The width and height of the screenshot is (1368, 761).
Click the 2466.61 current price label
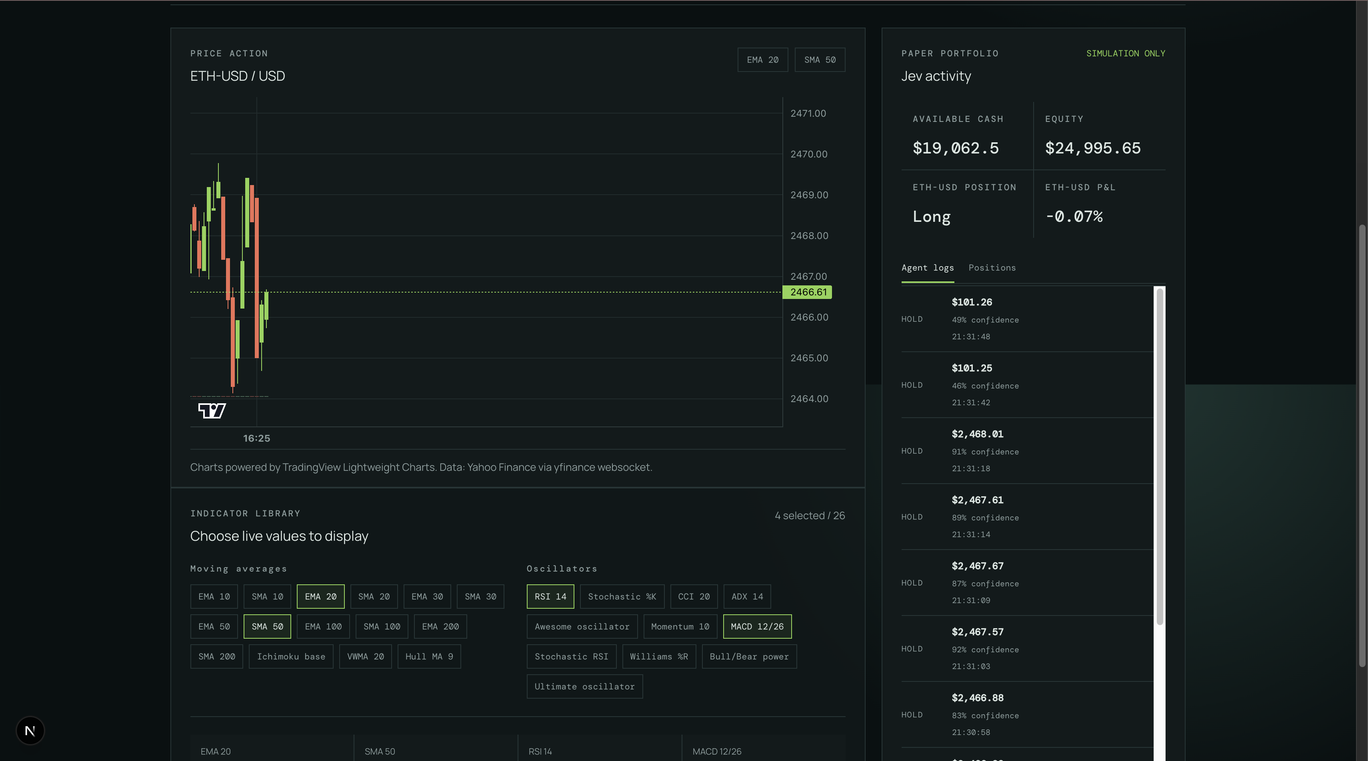coord(808,292)
